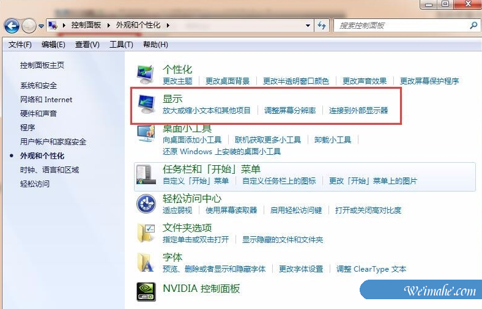Select 网络和 Internet in the sidebar
This screenshot has height=309, width=482.
46,100
